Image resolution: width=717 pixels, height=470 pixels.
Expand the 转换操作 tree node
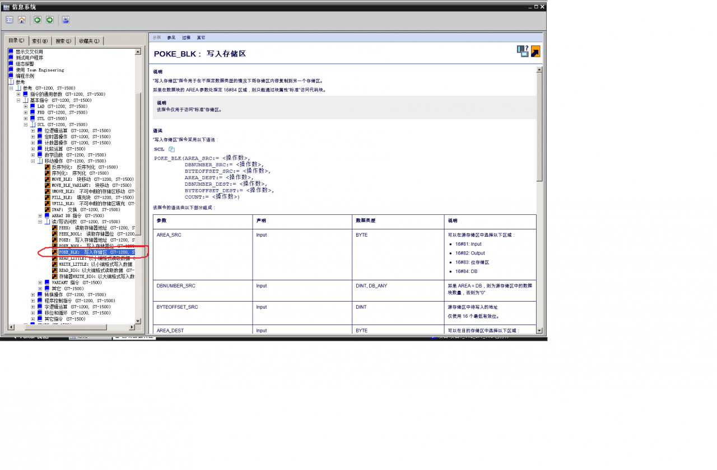tap(33, 295)
